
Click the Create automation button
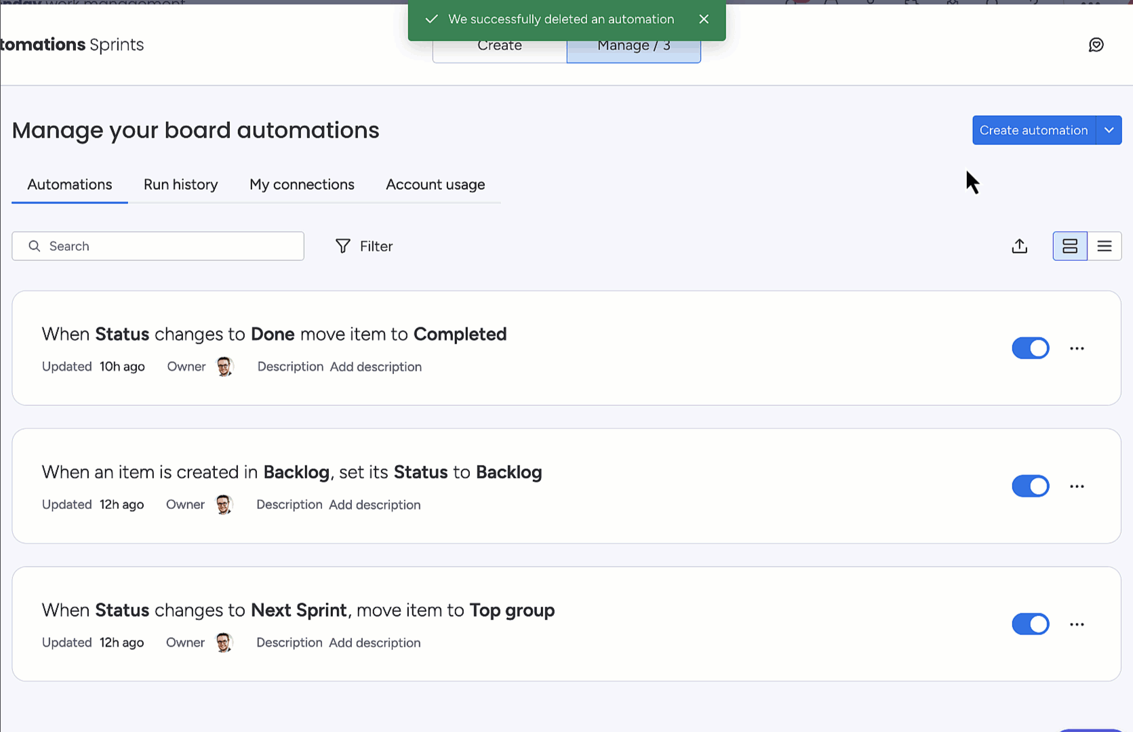pos(1033,130)
